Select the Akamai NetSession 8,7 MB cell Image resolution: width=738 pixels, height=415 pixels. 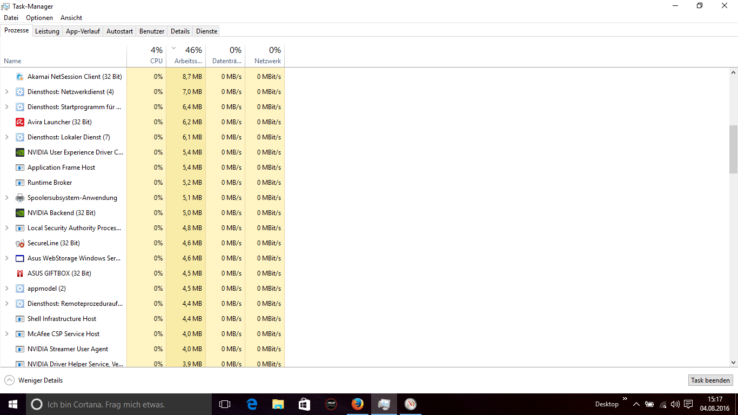[186, 77]
